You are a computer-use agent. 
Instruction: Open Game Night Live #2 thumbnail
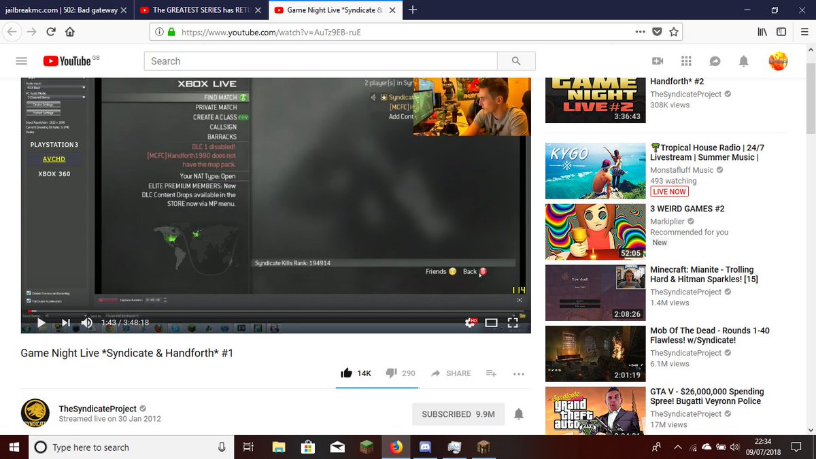point(595,100)
